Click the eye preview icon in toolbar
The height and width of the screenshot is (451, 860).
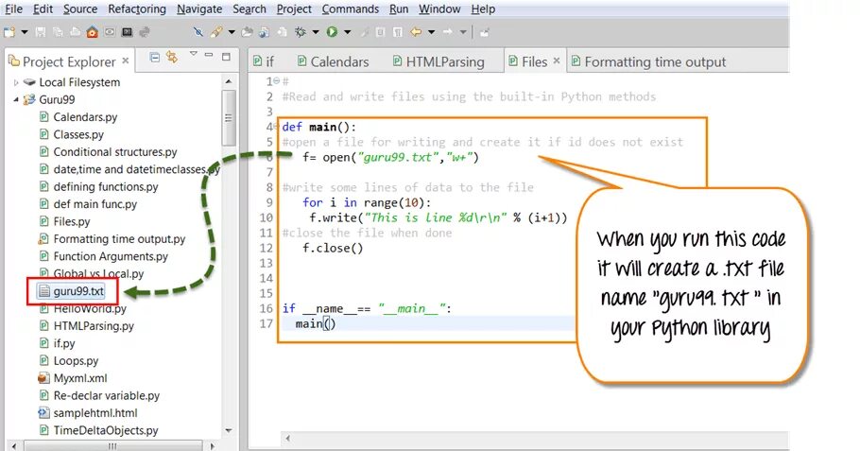coord(110,32)
